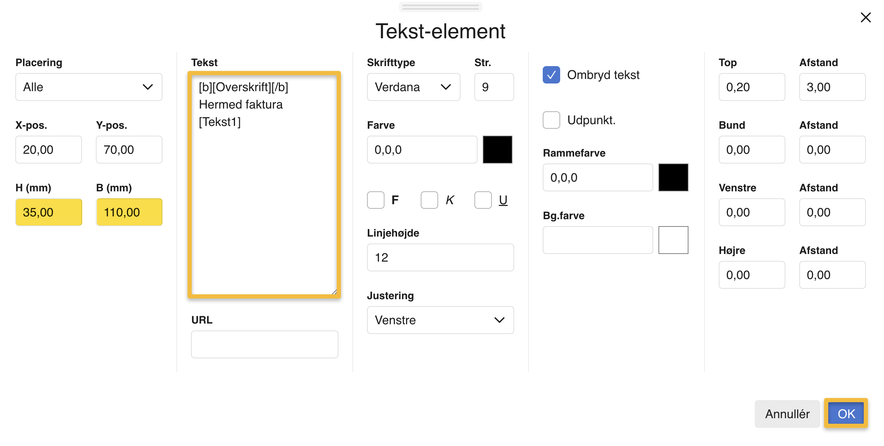Enable bold (F) formatting checkbox

point(375,200)
